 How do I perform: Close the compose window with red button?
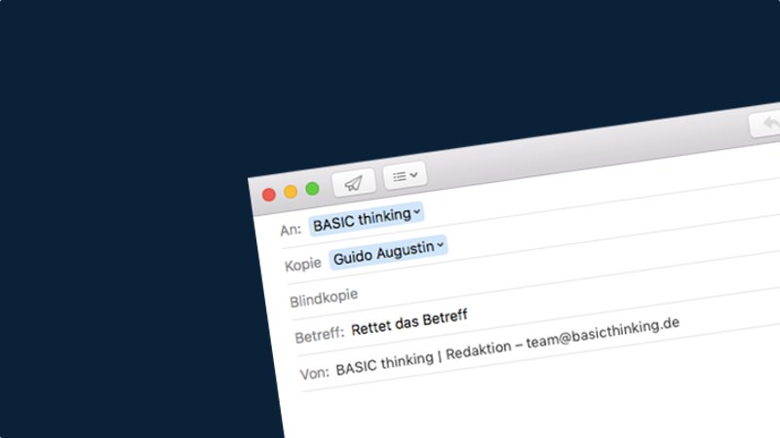tap(269, 194)
